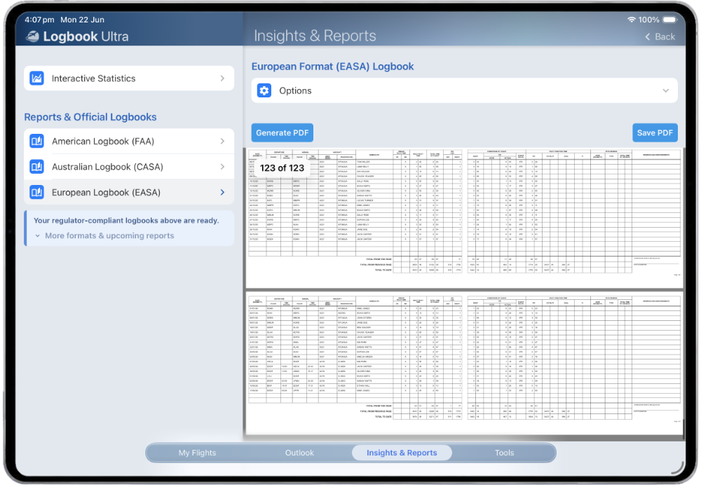The image size is (701, 487).
Task: Click the Save PDF button
Action: click(655, 132)
